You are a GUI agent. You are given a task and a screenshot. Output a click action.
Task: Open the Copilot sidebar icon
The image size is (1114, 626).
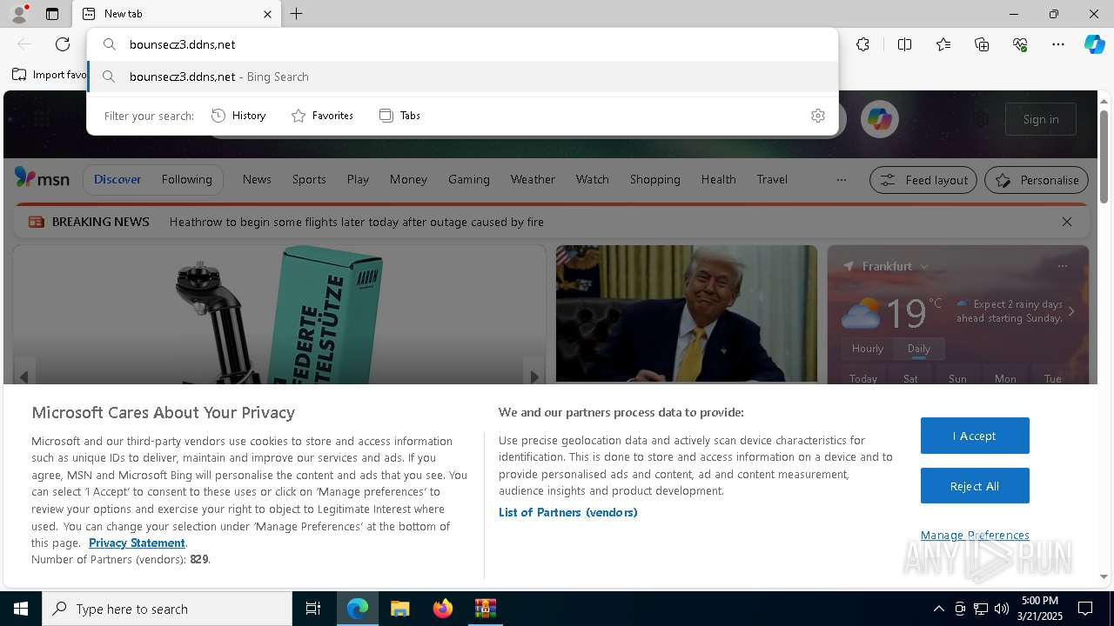1094,44
